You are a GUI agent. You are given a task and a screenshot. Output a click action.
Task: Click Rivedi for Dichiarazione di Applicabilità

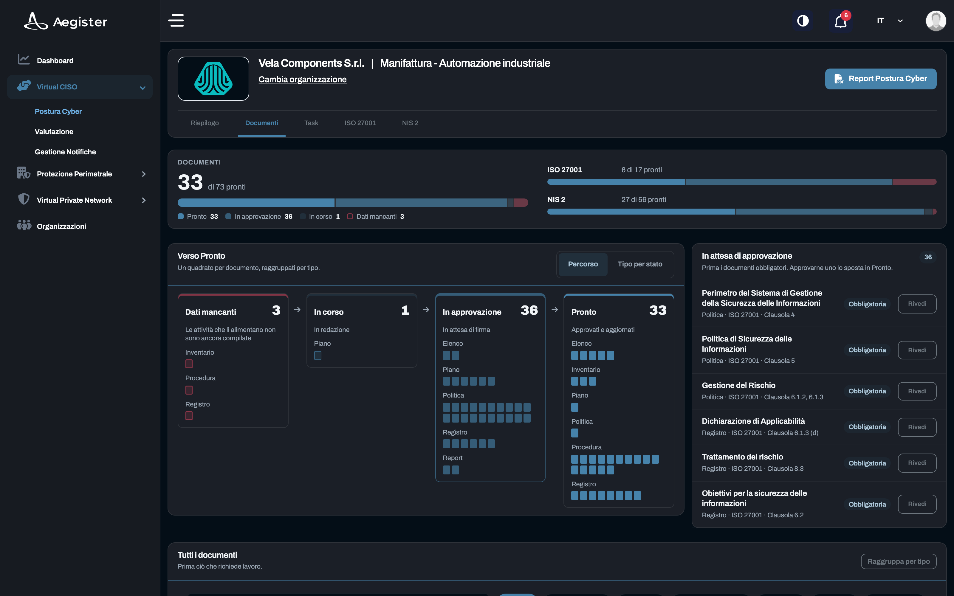point(917,427)
